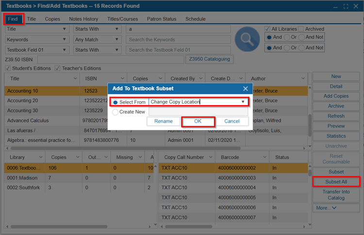364x235 pixels.
Task: Click the Statistics button
Action: (x=336, y=136)
